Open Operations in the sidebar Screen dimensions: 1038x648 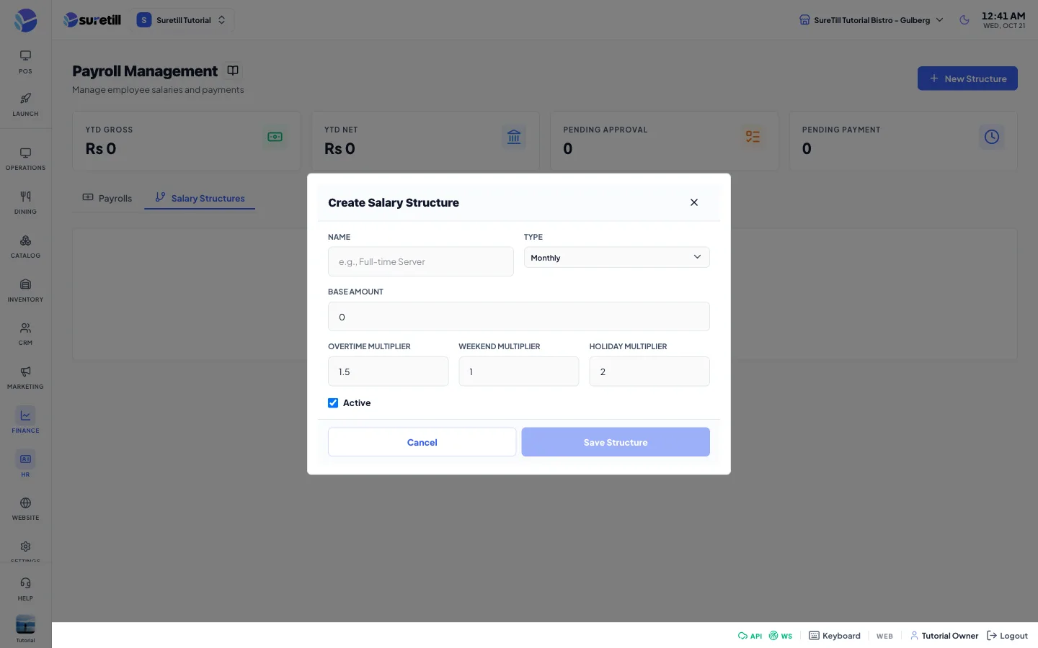coord(25,159)
